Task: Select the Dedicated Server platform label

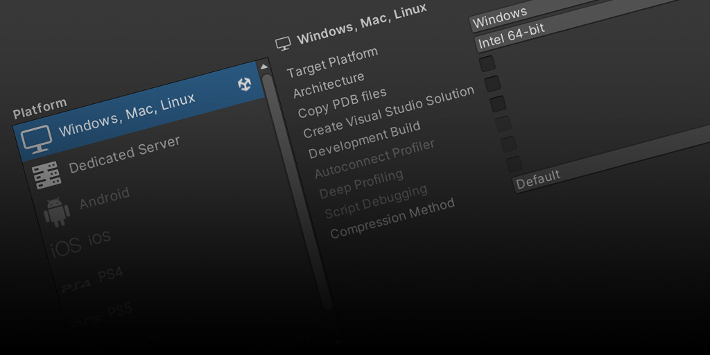Action: click(x=125, y=155)
